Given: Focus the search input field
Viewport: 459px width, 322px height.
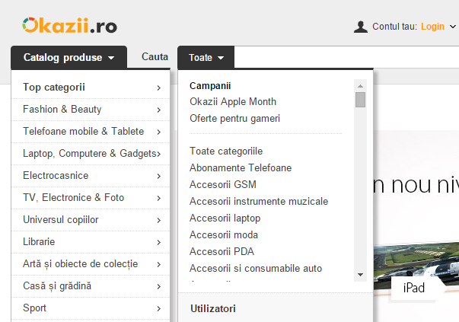Looking at the screenshot, I should [x=346, y=57].
